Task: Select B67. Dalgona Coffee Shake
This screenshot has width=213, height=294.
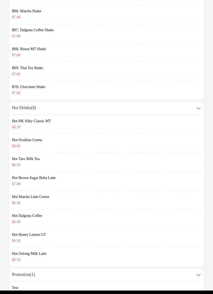Action: [x=106, y=33]
